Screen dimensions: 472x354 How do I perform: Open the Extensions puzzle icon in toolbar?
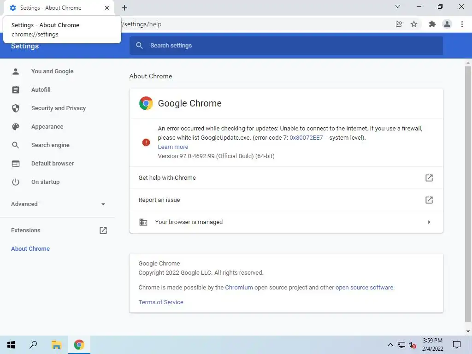[x=432, y=24]
